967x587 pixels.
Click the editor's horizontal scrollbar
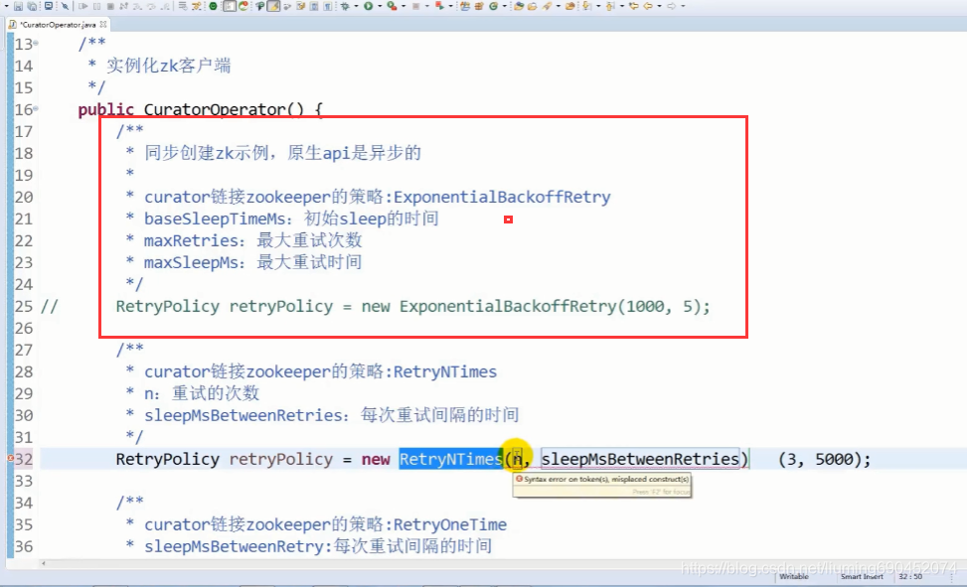tap(398, 566)
